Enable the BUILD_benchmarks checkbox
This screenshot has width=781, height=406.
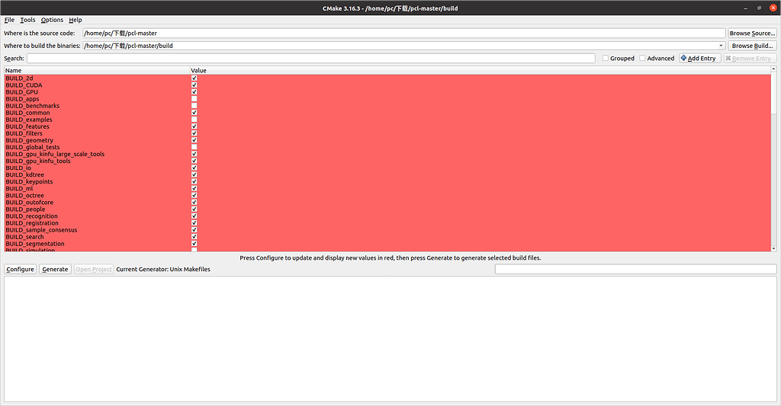coord(194,106)
